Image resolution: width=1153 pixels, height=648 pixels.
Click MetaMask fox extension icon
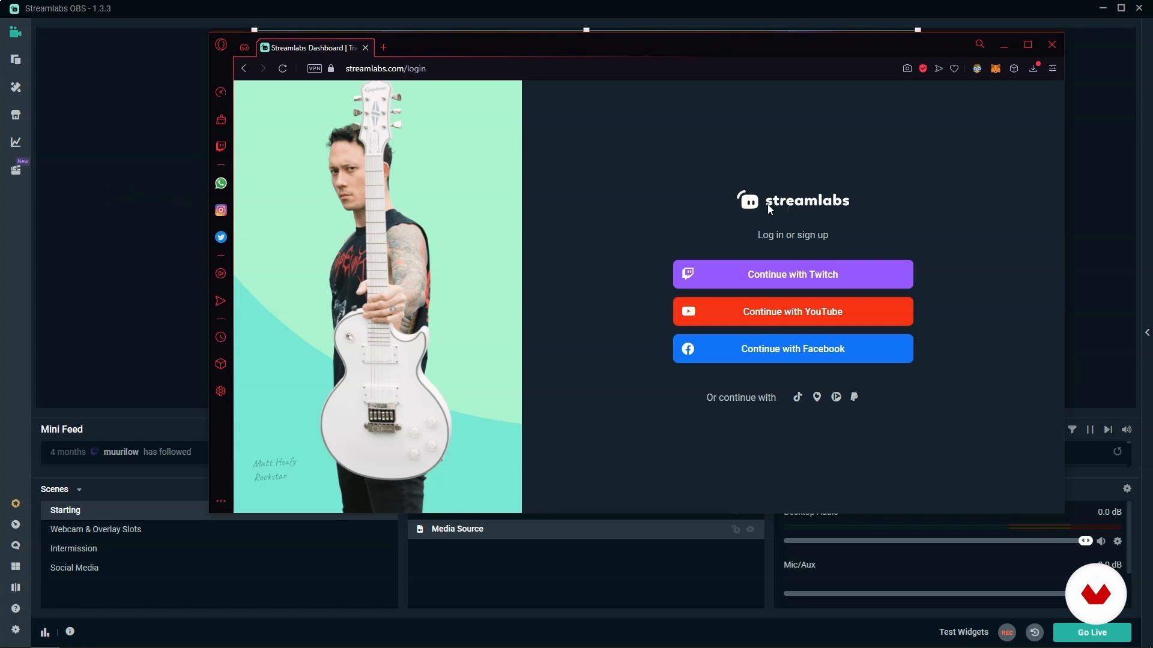pyautogui.click(x=996, y=68)
